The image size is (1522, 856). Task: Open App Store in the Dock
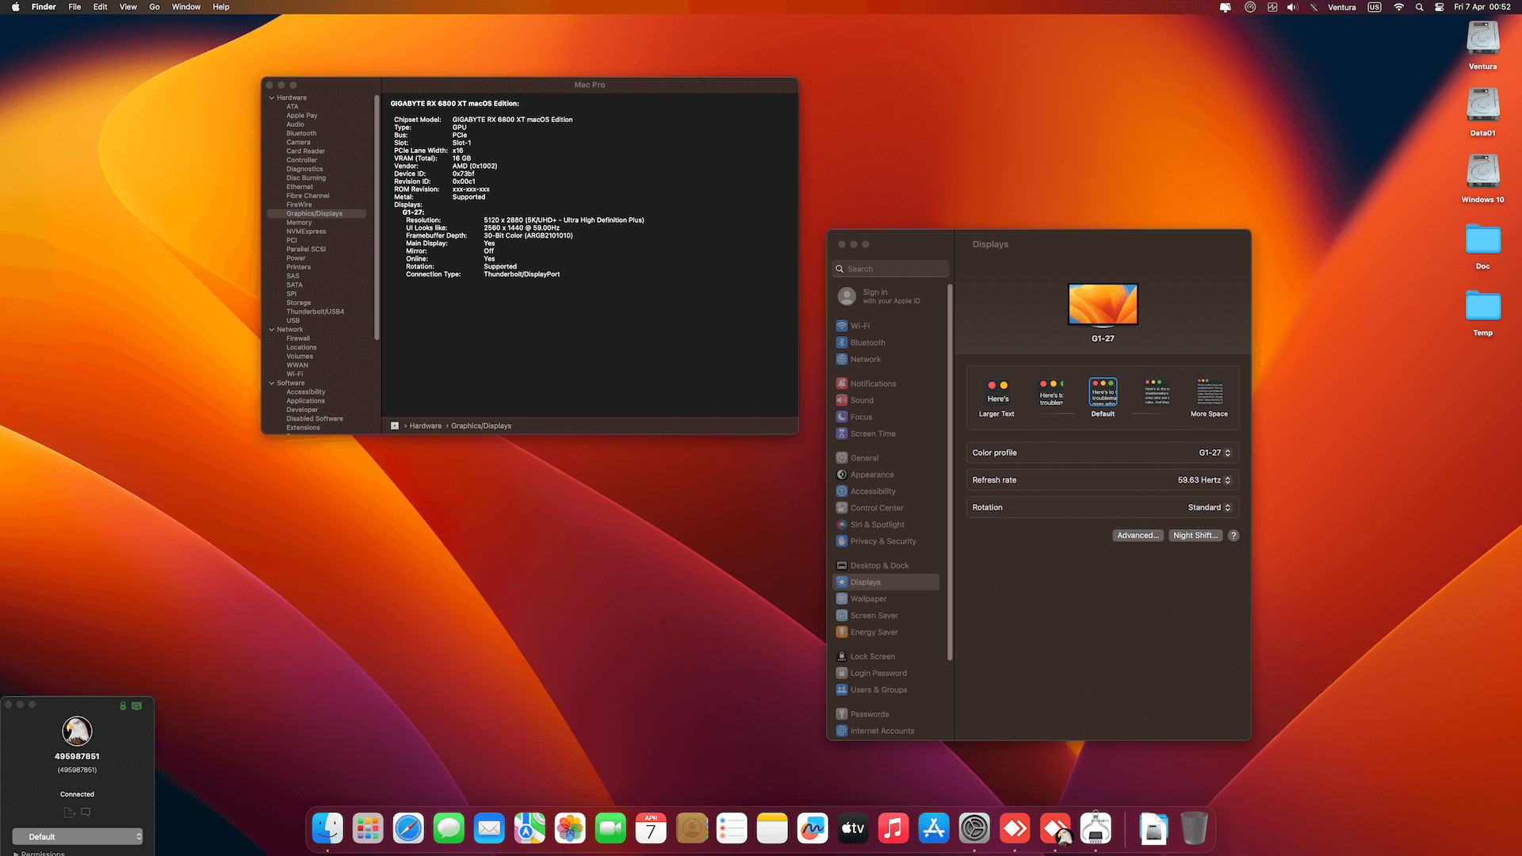click(x=934, y=829)
